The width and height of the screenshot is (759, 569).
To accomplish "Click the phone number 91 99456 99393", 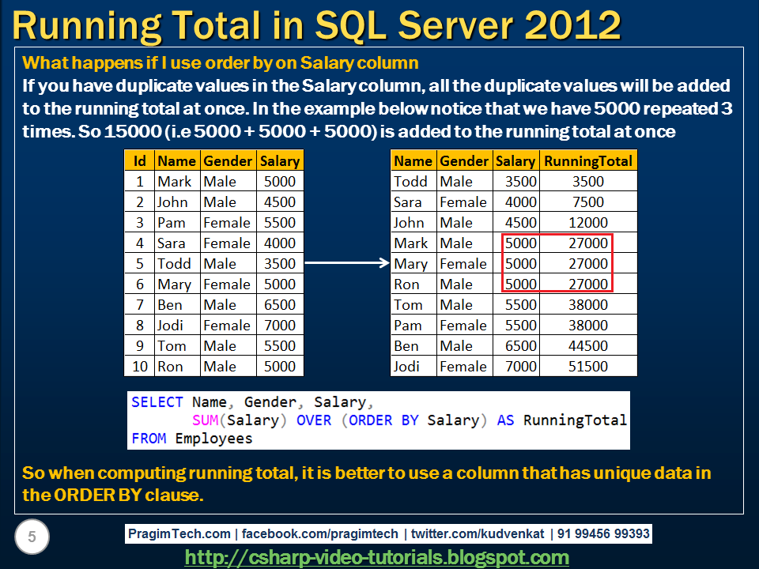I will pos(605,533).
